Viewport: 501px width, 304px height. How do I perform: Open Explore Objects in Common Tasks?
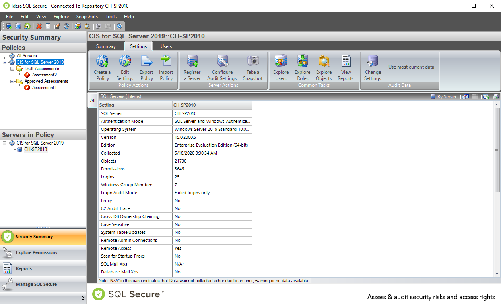324,68
